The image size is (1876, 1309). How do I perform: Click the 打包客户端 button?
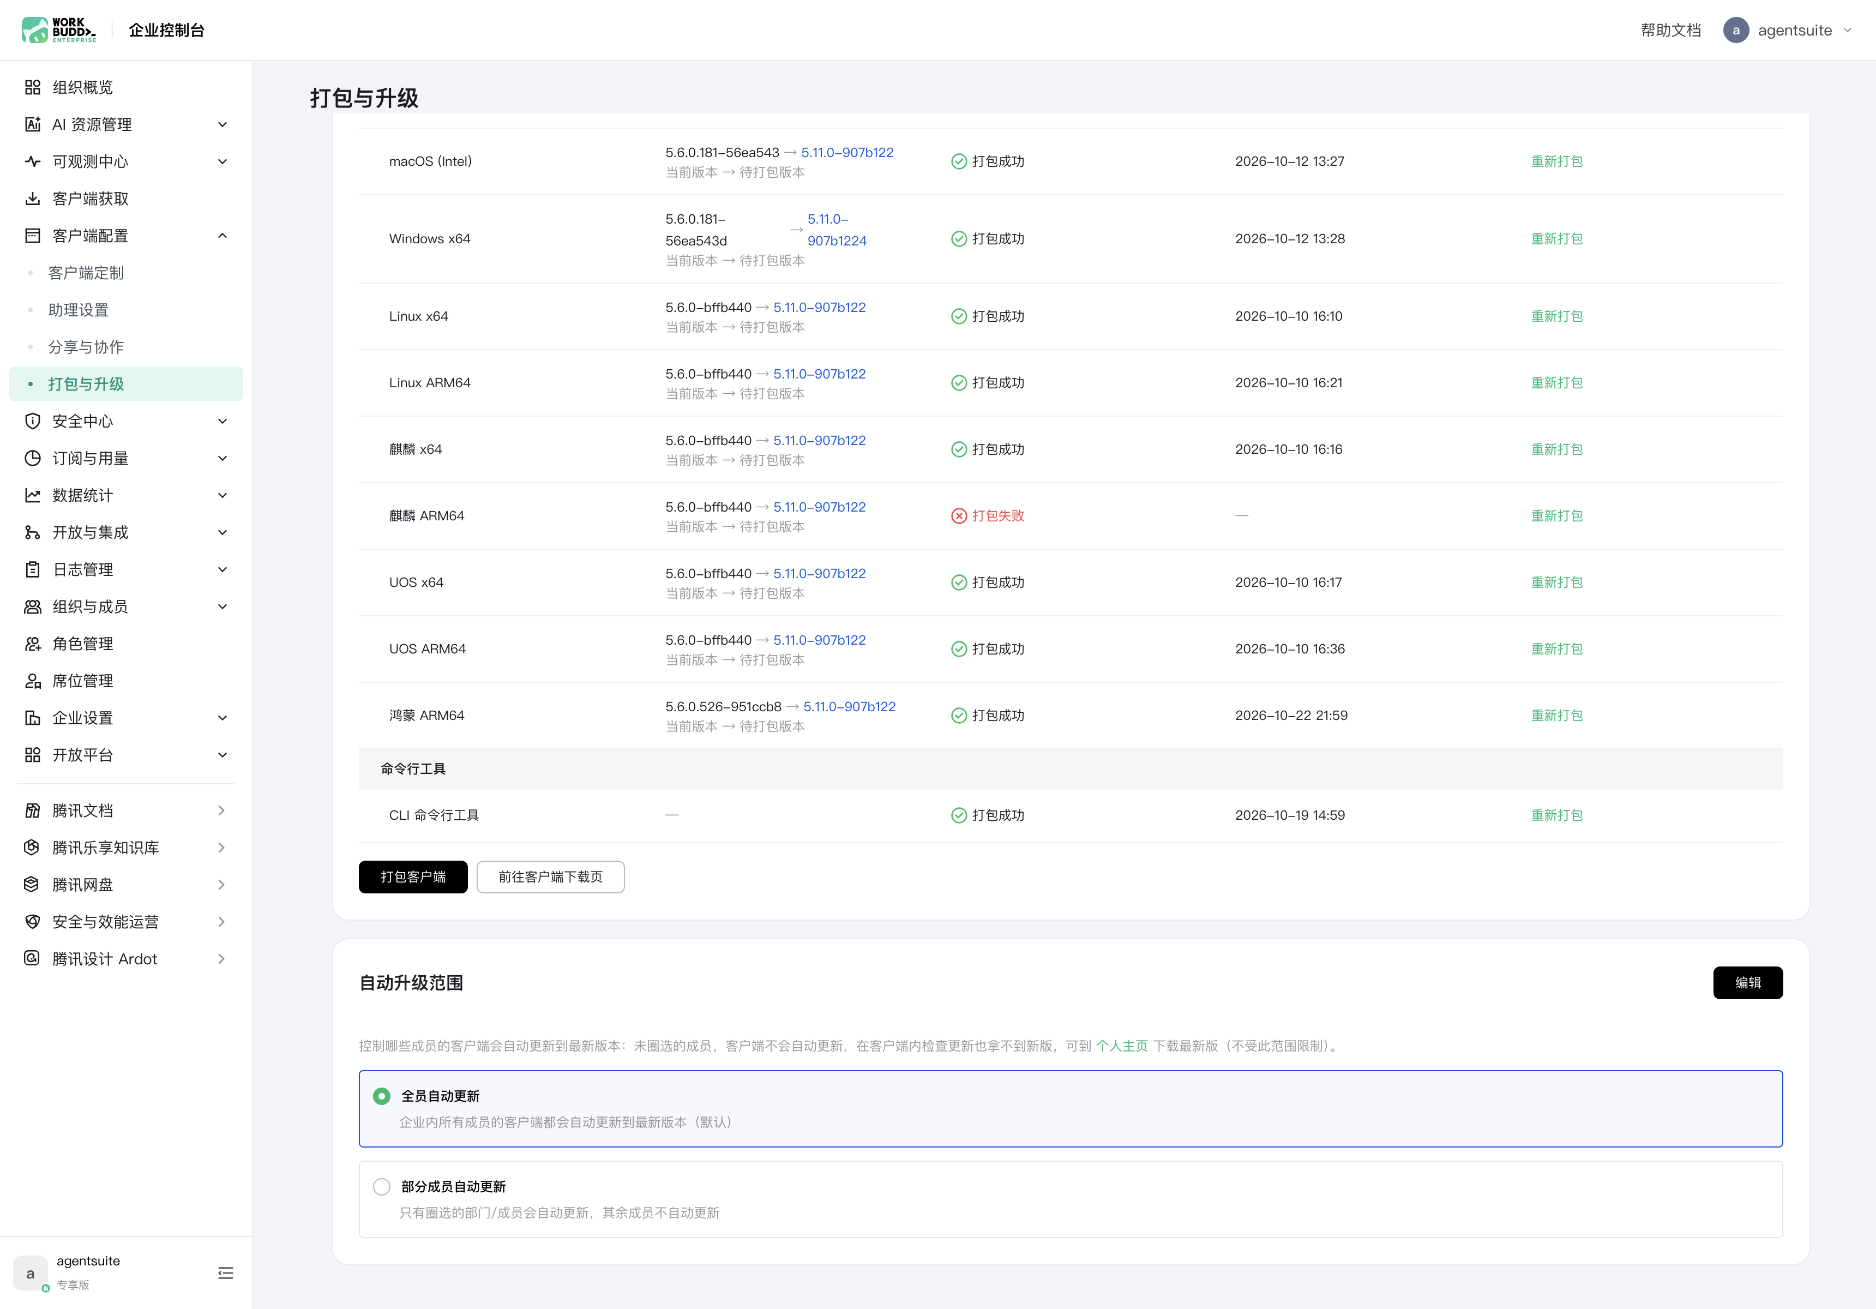(x=413, y=876)
